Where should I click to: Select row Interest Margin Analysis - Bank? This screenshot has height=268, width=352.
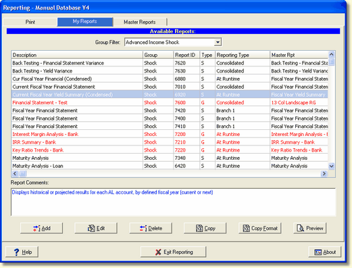point(170,134)
